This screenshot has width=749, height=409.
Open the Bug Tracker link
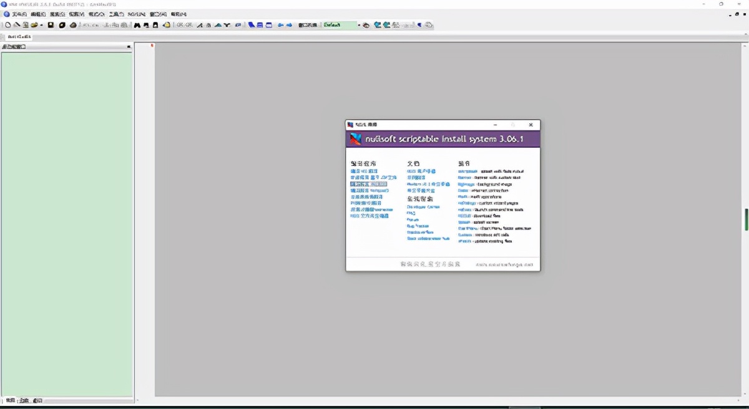pyautogui.click(x=418, y=226)
